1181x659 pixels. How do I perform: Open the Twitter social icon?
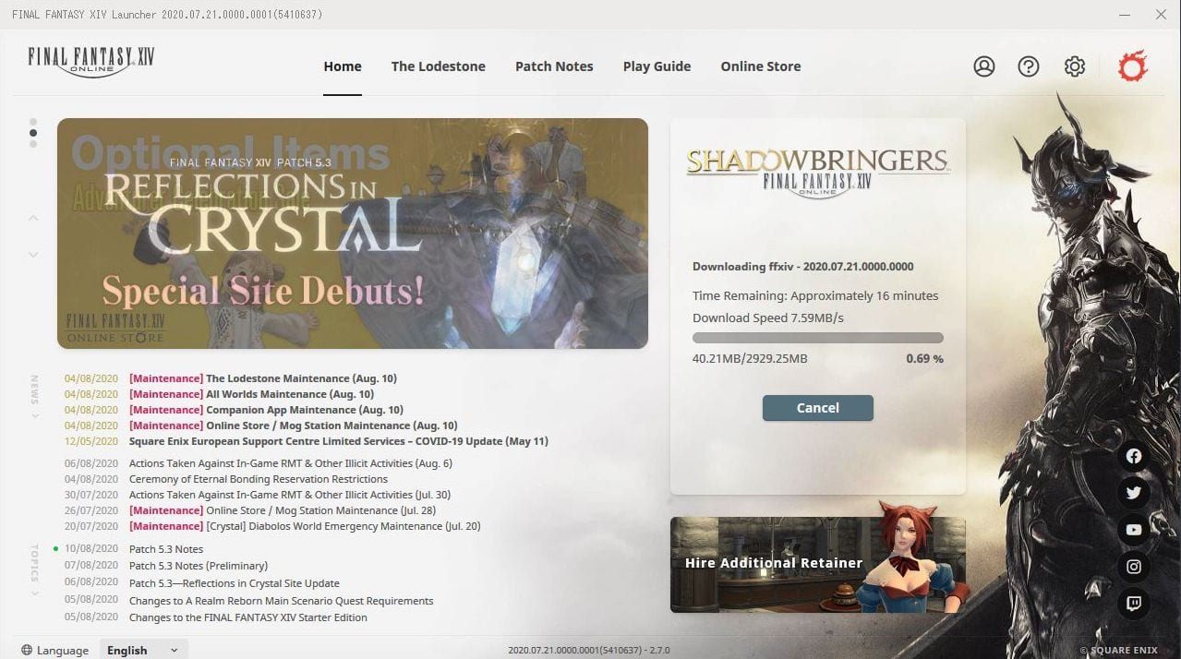(x=1134, y=493)
